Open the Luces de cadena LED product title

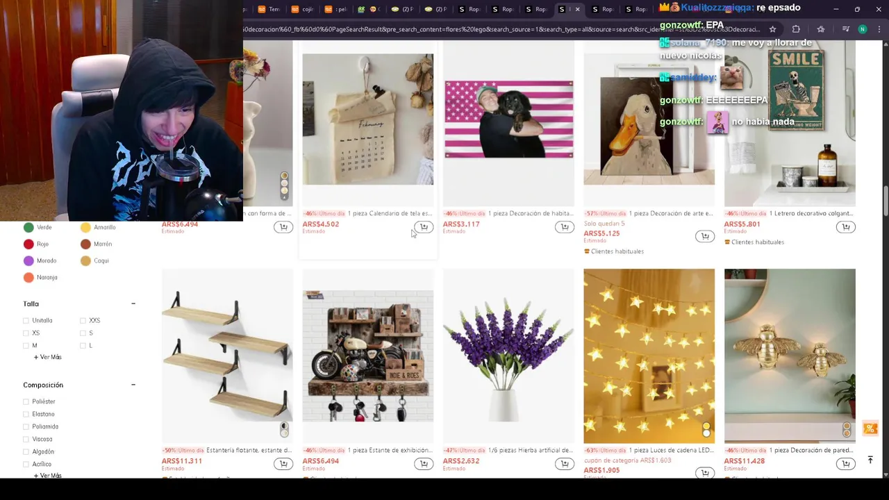pos(671,450)
